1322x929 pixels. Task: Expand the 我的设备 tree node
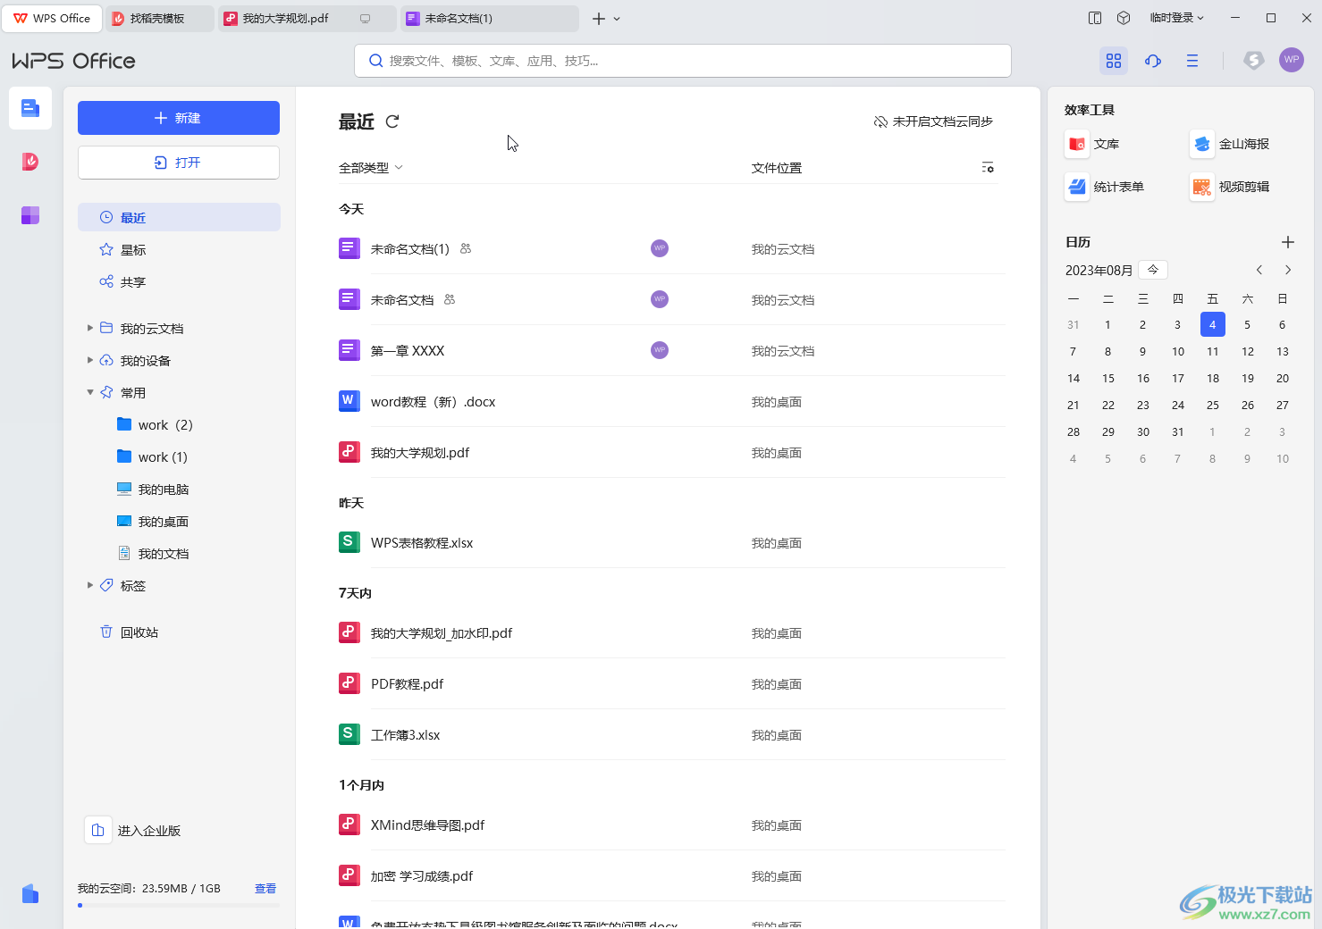click(x=90, y=361)
